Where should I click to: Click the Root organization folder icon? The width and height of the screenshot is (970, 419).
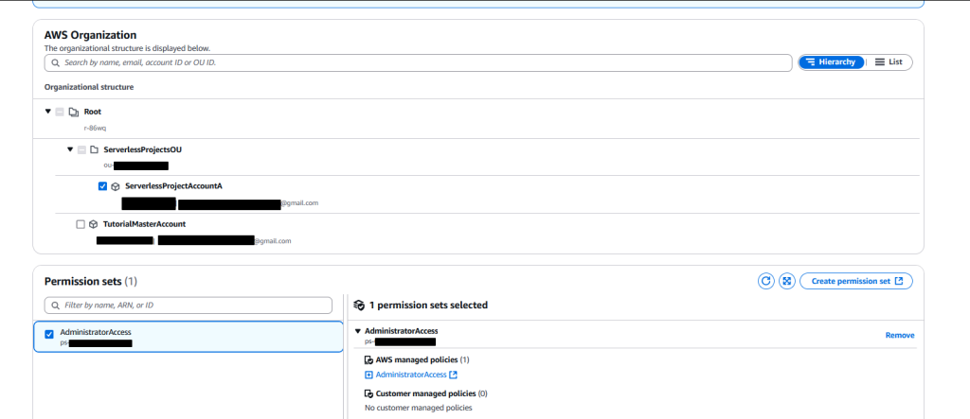pyautogui.click(x=74, y=112)
